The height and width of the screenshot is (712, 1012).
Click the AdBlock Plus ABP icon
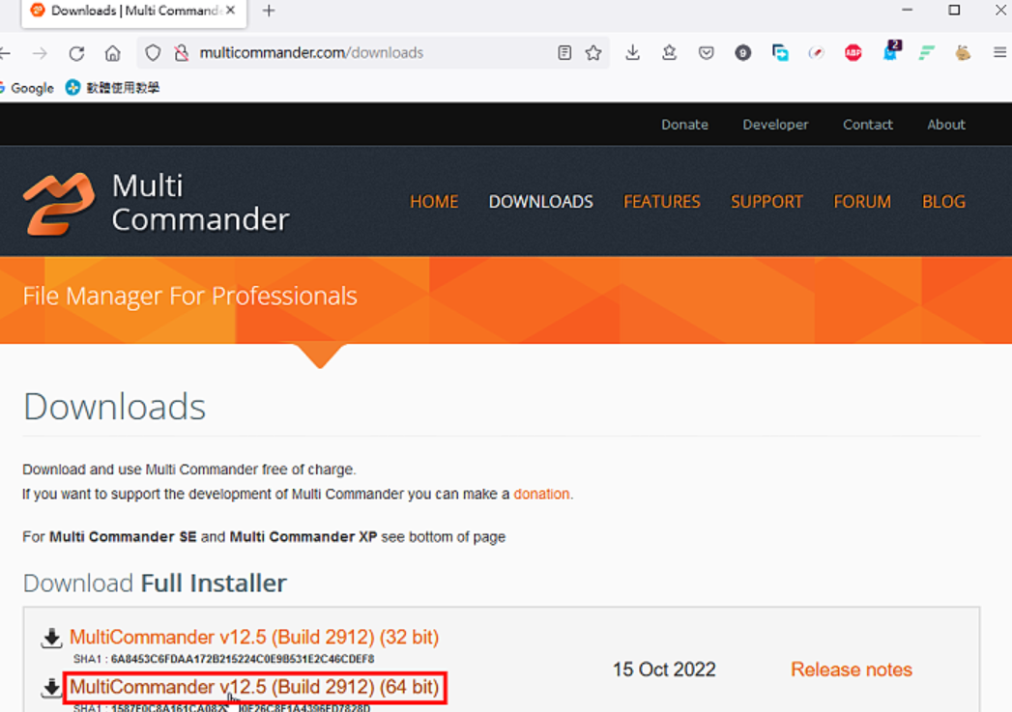click(853, 53)
